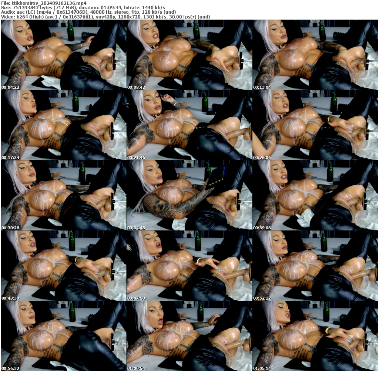Open the frame labeled 00:30:28
379x371 pixels.
(63, 195)
